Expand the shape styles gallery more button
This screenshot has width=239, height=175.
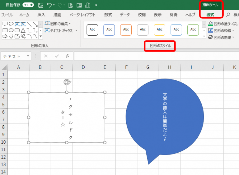[x=204, y=37]
